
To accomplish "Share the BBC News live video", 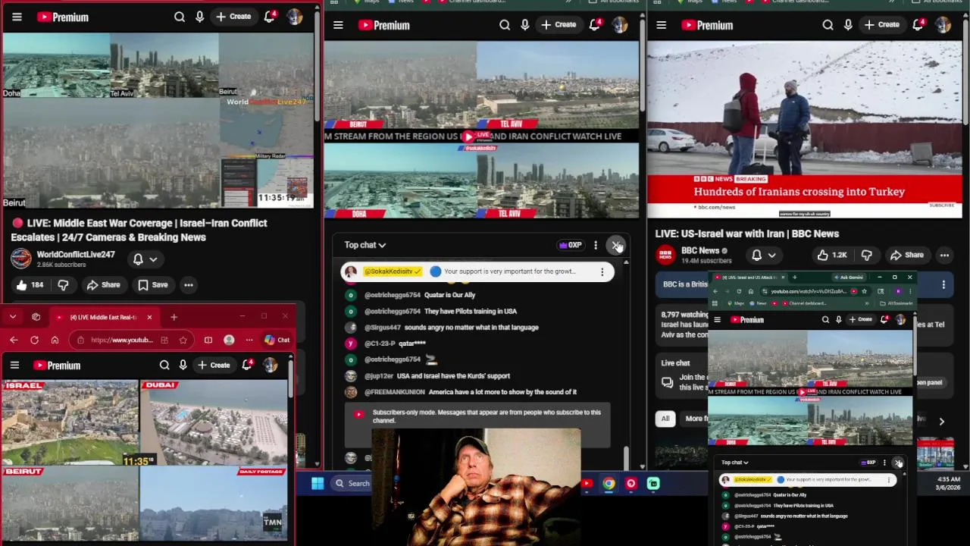I will pos(907,256).
